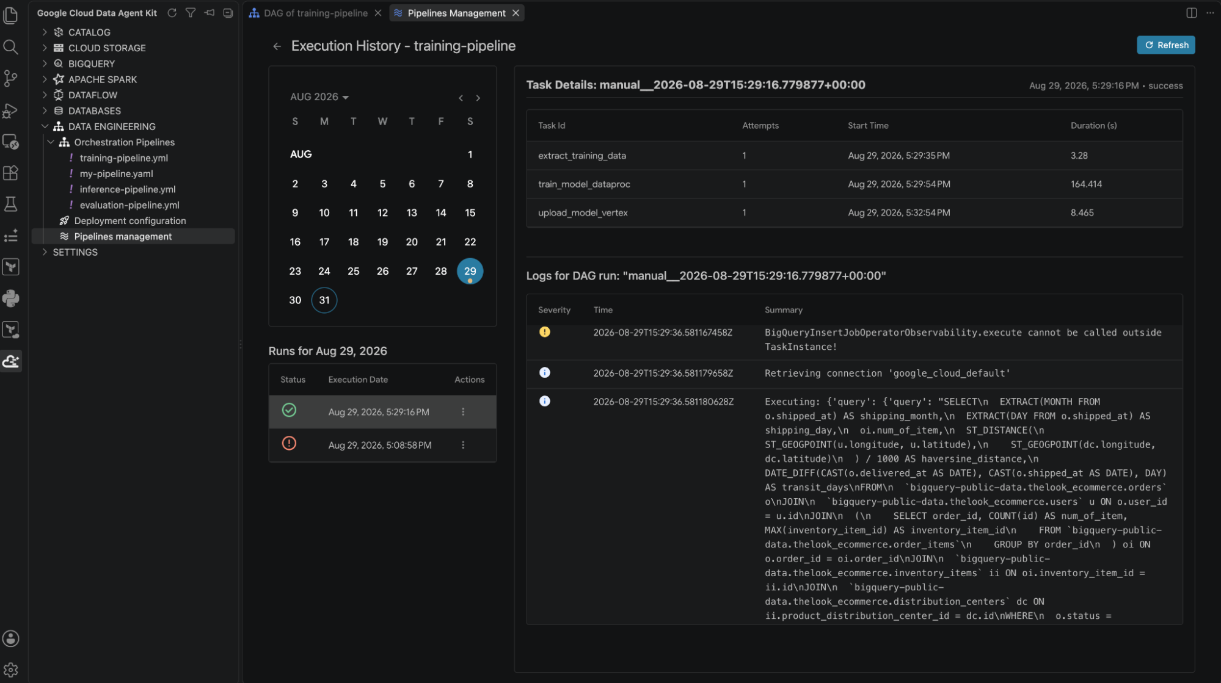The width and height of the screenshot is (1221, 683).
Task: Open the Testing flask icon
Action: click(11, 204)
